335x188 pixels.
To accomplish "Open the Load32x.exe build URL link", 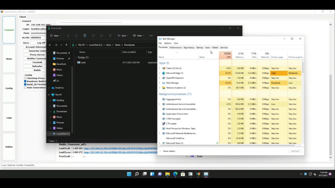I will (120, 152).
